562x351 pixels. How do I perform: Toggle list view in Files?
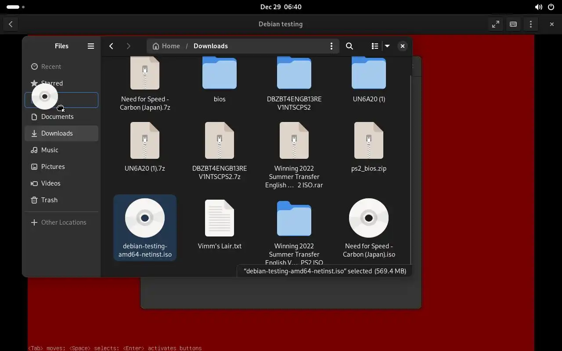pos(375,46)
